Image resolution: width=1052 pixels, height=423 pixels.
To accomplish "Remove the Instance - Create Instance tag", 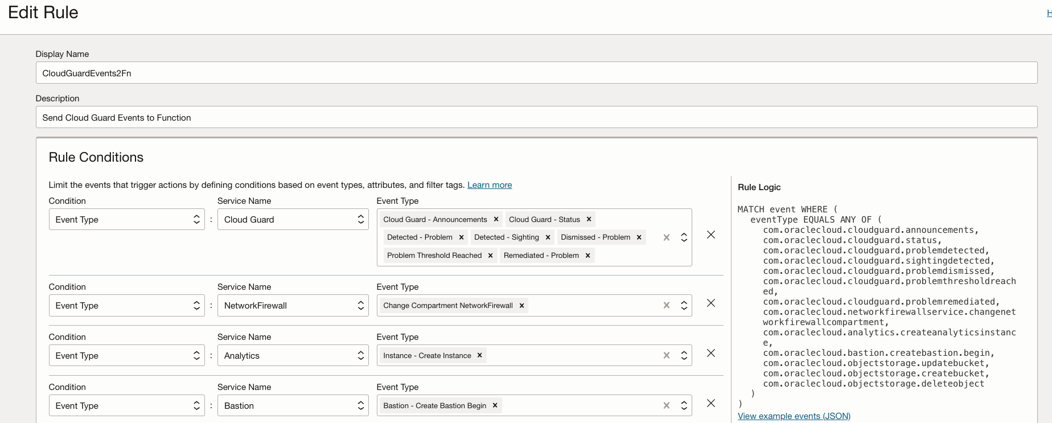I will click(x=479, y=356).
